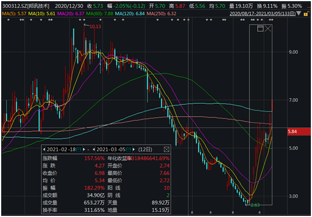Click the 5.00 price axis label
Screen dimensions: 312x217
294,148
